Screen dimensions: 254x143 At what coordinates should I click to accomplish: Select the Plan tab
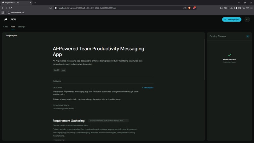point(13,27)
